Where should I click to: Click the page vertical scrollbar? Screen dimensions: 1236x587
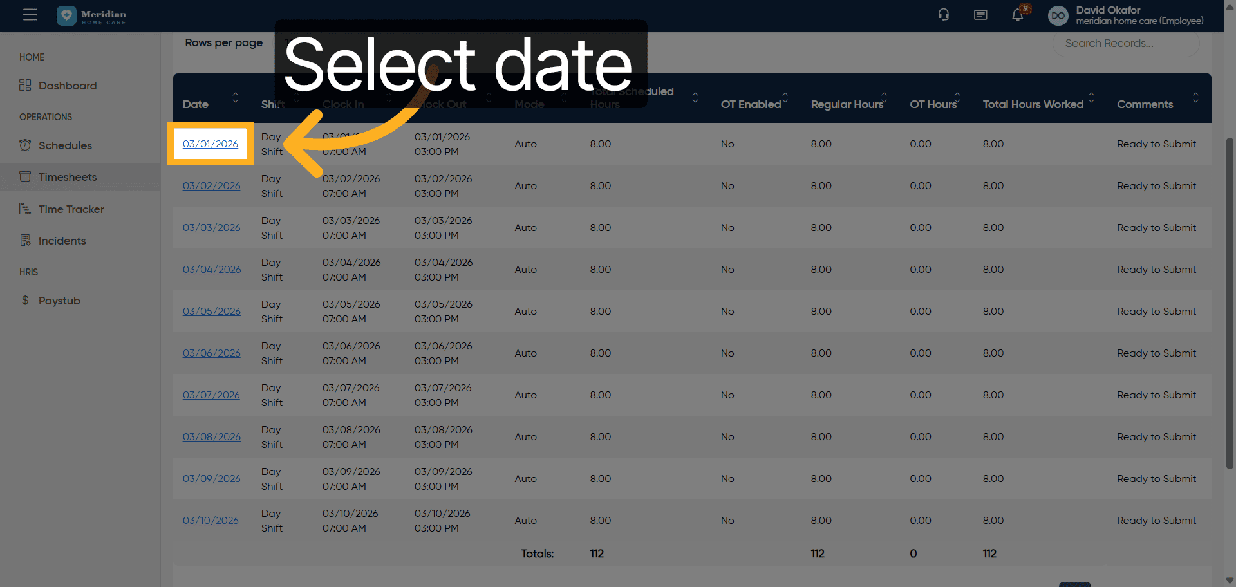coord(1229,303)
